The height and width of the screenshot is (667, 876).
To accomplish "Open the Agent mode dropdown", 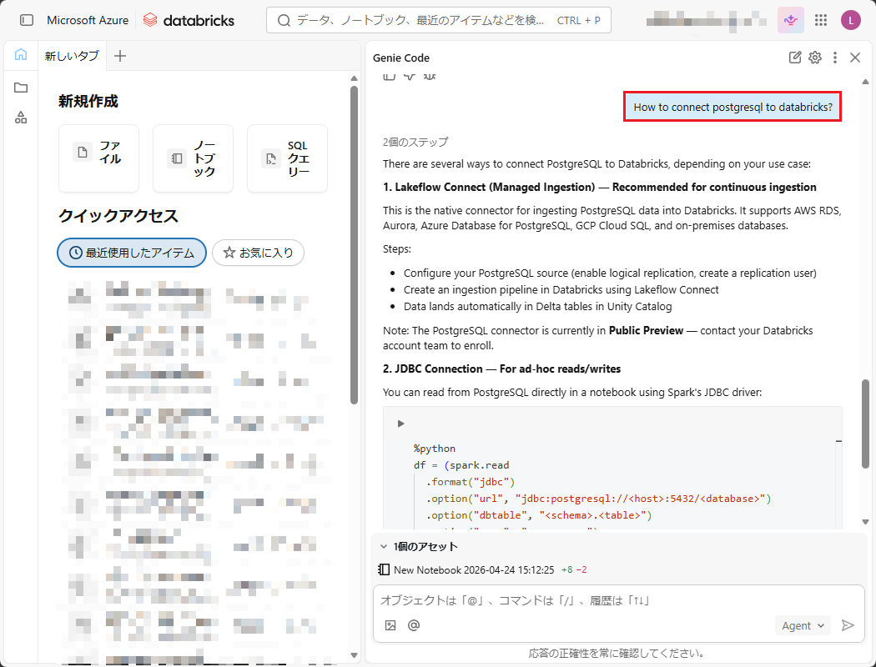I will [x=803, y=625].
